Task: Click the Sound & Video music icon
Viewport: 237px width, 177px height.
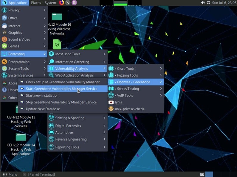Action: tap(4, 39)
